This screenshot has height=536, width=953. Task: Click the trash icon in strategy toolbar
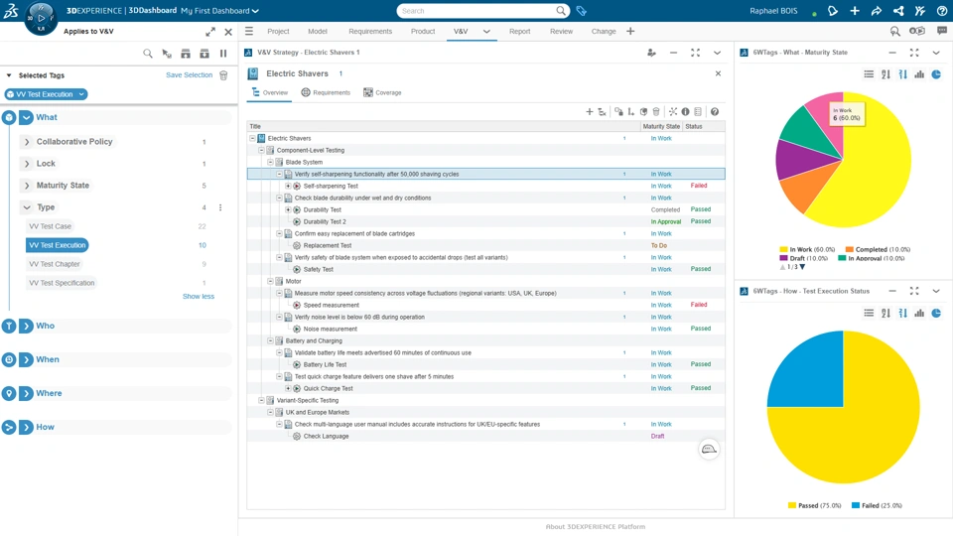(x=656, y=111)
